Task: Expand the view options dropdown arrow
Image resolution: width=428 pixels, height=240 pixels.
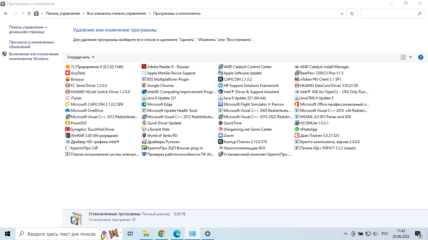Action: [x=410, y=57]
